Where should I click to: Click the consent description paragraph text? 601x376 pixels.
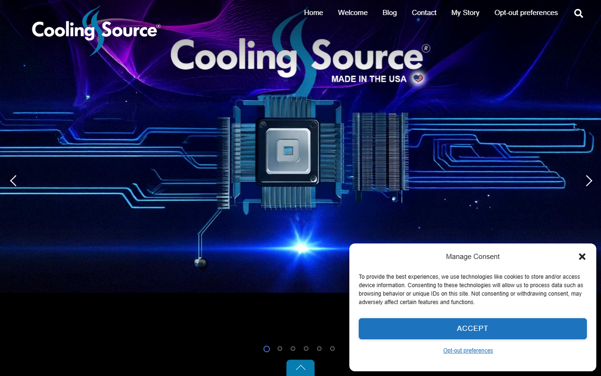(x=471, y=290)
